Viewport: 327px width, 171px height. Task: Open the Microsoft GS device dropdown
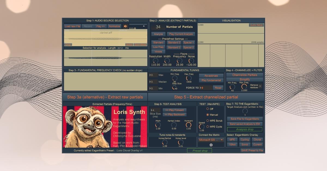[x=211, y=140]
